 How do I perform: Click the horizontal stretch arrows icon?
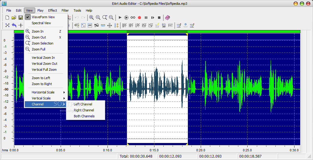[110, 25]
